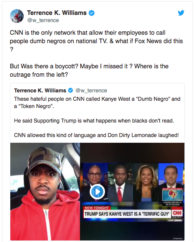Open the @w_terrence handle under the main name
The image size is (194, 242).
click(43, 20)
